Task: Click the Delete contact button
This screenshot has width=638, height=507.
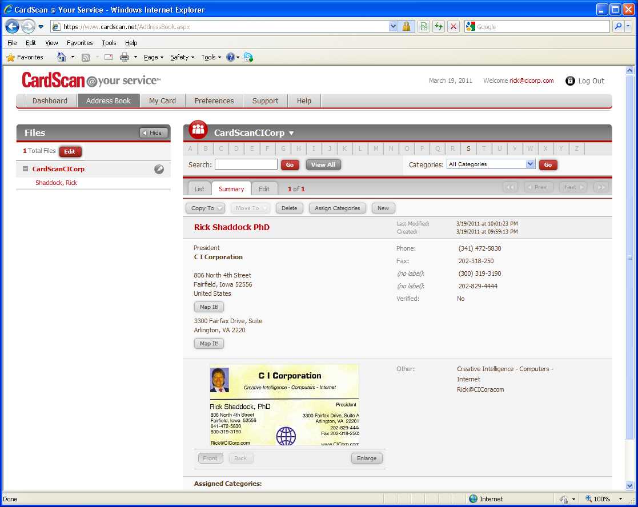Action: tap(289, 208)
